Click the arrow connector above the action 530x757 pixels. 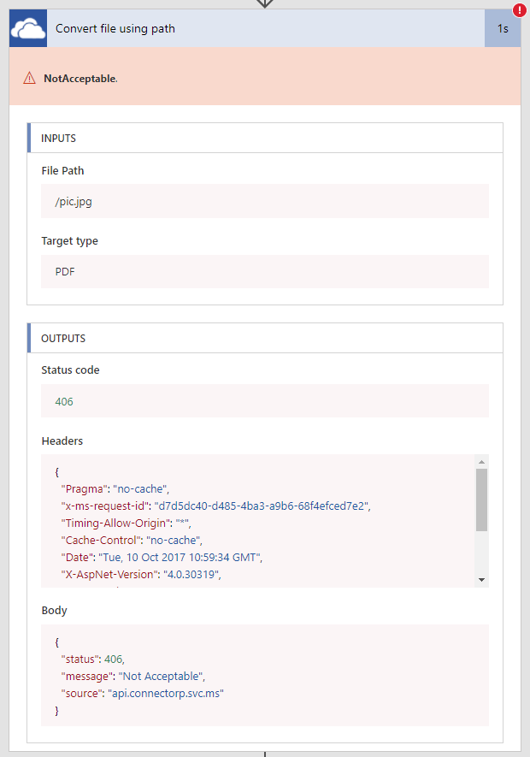tap(265, 3)
